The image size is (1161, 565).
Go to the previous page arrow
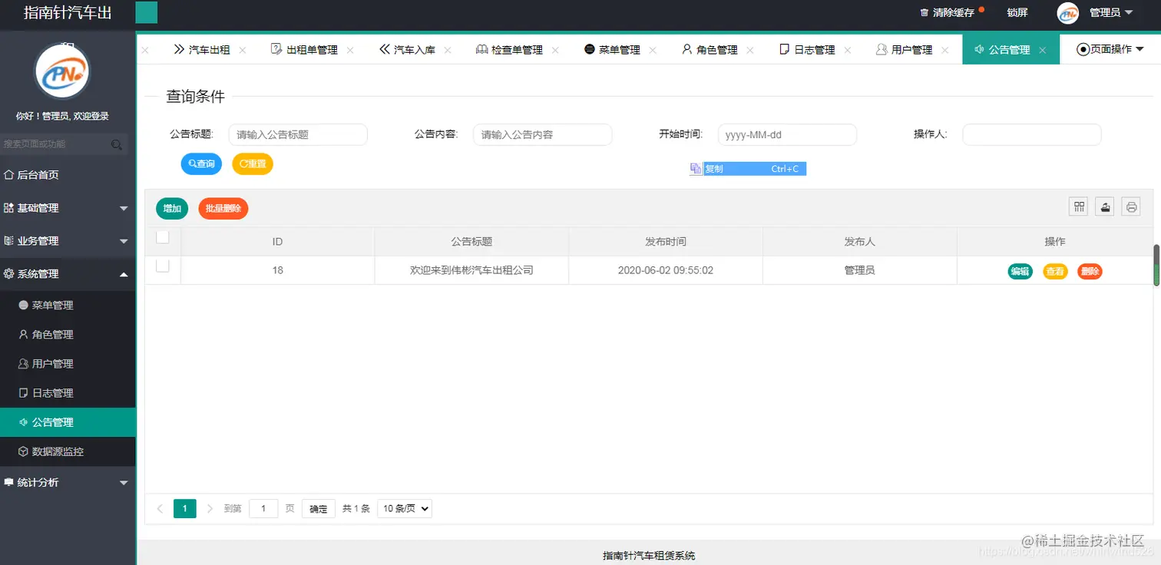(160, 508)
